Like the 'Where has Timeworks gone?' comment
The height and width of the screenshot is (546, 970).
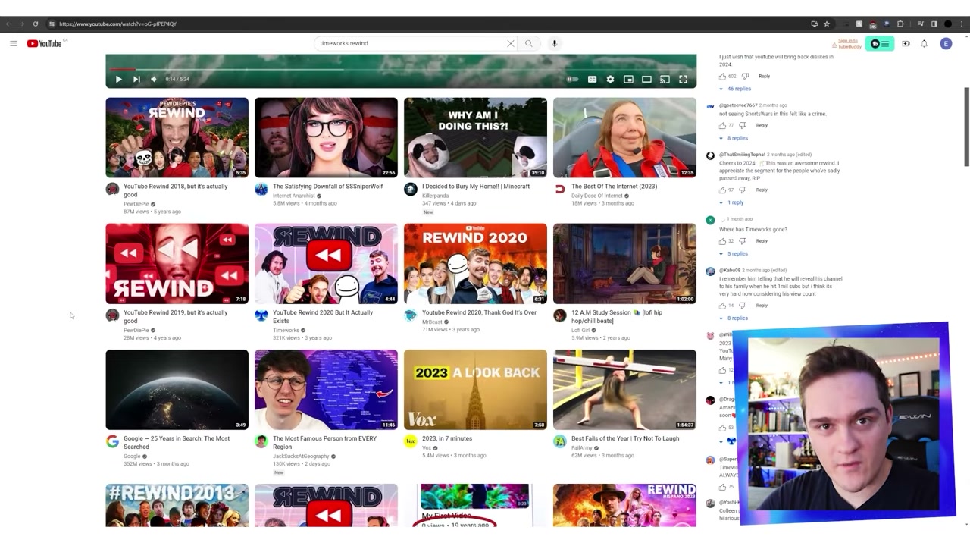[x=722, y=241]
